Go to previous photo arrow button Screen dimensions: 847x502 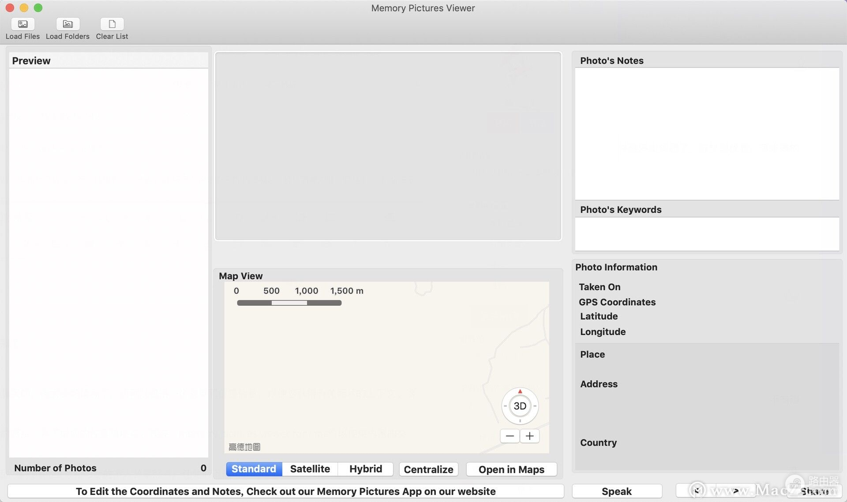tap(697, 491)
